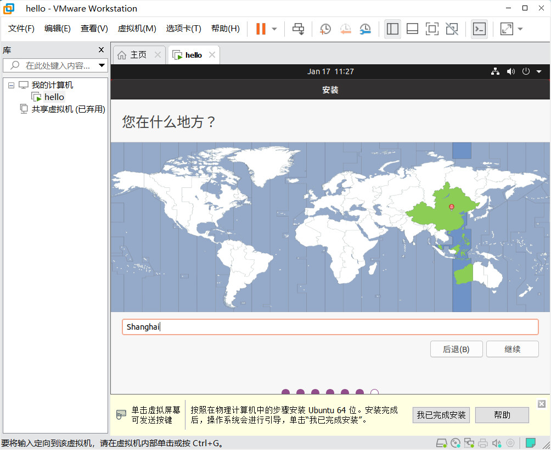Open the 查看(V) menu

pos(94,29)
